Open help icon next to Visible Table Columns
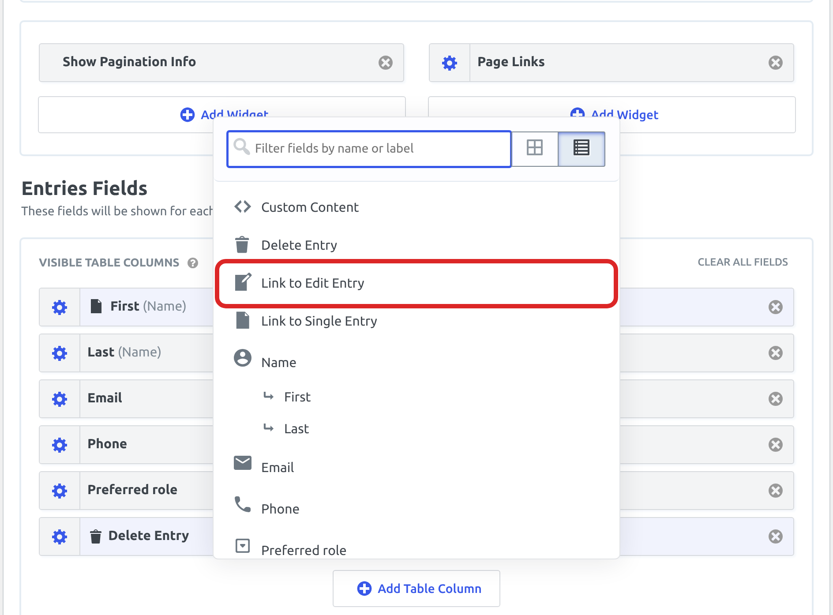The height and width of the screenshot is (615, 833). pyautogui.click(x=193, y=263)
